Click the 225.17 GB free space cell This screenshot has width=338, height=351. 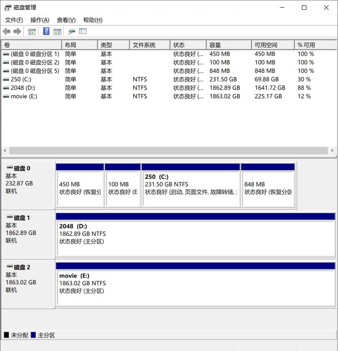268,97
